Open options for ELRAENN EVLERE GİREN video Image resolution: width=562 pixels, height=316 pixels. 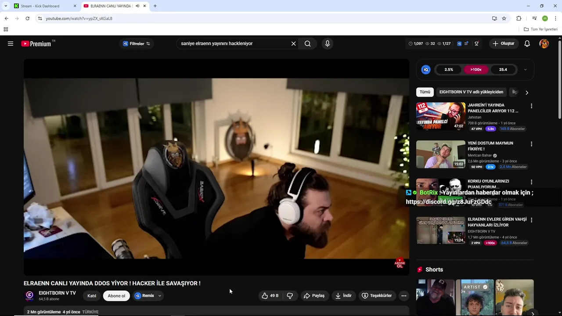tap(531, 220)
